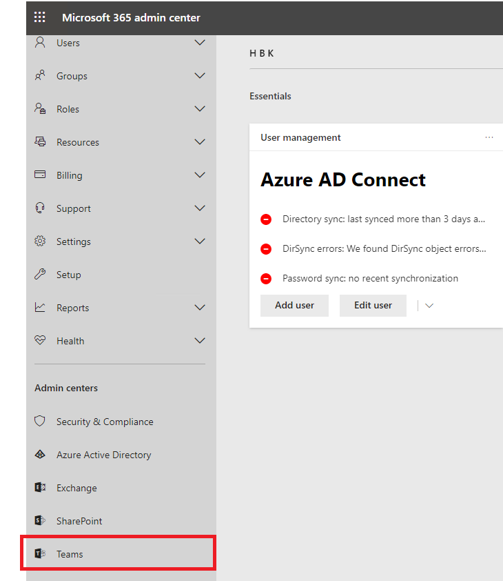
Task: Open the app launcher waffle icon
Action: pos(39,17)
